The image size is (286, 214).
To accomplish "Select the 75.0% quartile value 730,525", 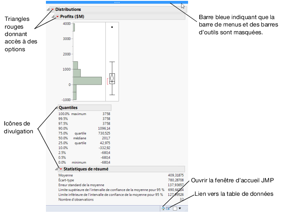I will click(x=104, y=133).
